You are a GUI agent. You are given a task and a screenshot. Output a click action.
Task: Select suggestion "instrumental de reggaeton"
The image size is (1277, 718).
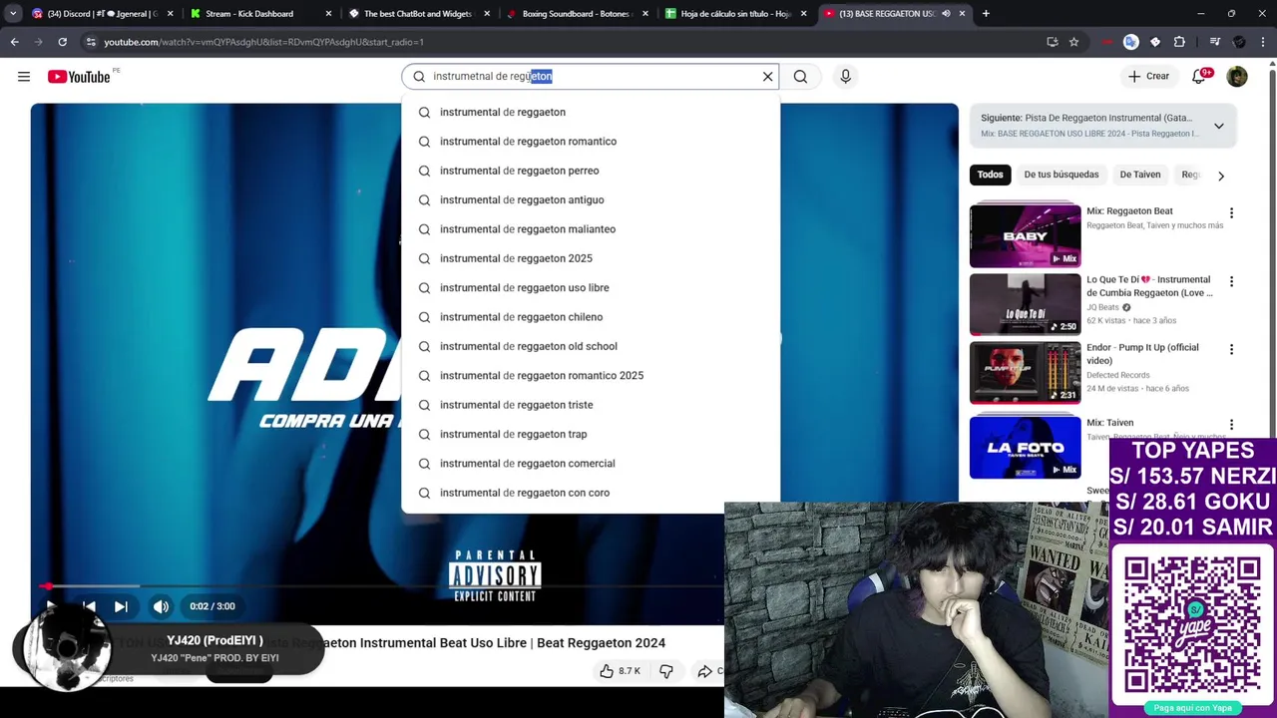(591, 112)
